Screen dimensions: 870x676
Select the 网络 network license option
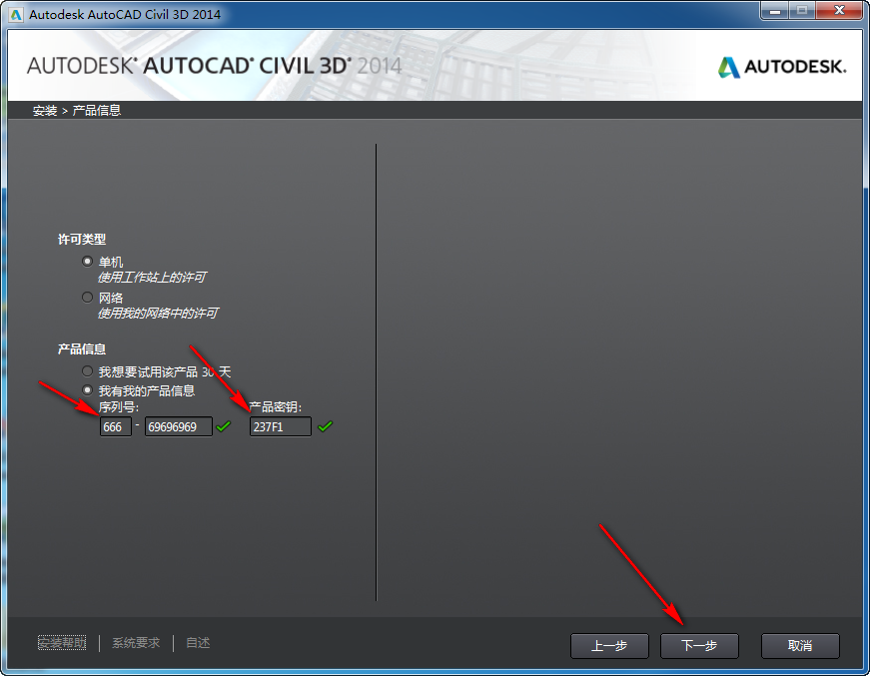coord(87,298)
